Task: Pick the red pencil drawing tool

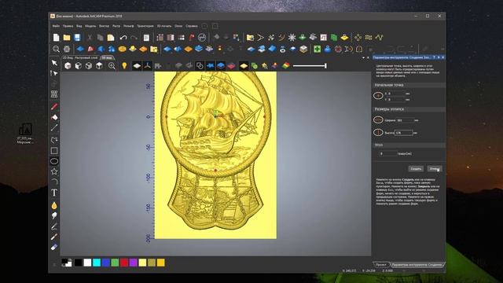Action: pyautogui.click(x=54, y=107)
